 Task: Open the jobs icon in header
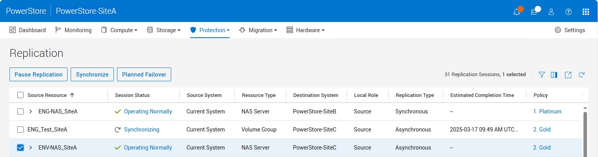pyautogui.click(x=534, y=12)
